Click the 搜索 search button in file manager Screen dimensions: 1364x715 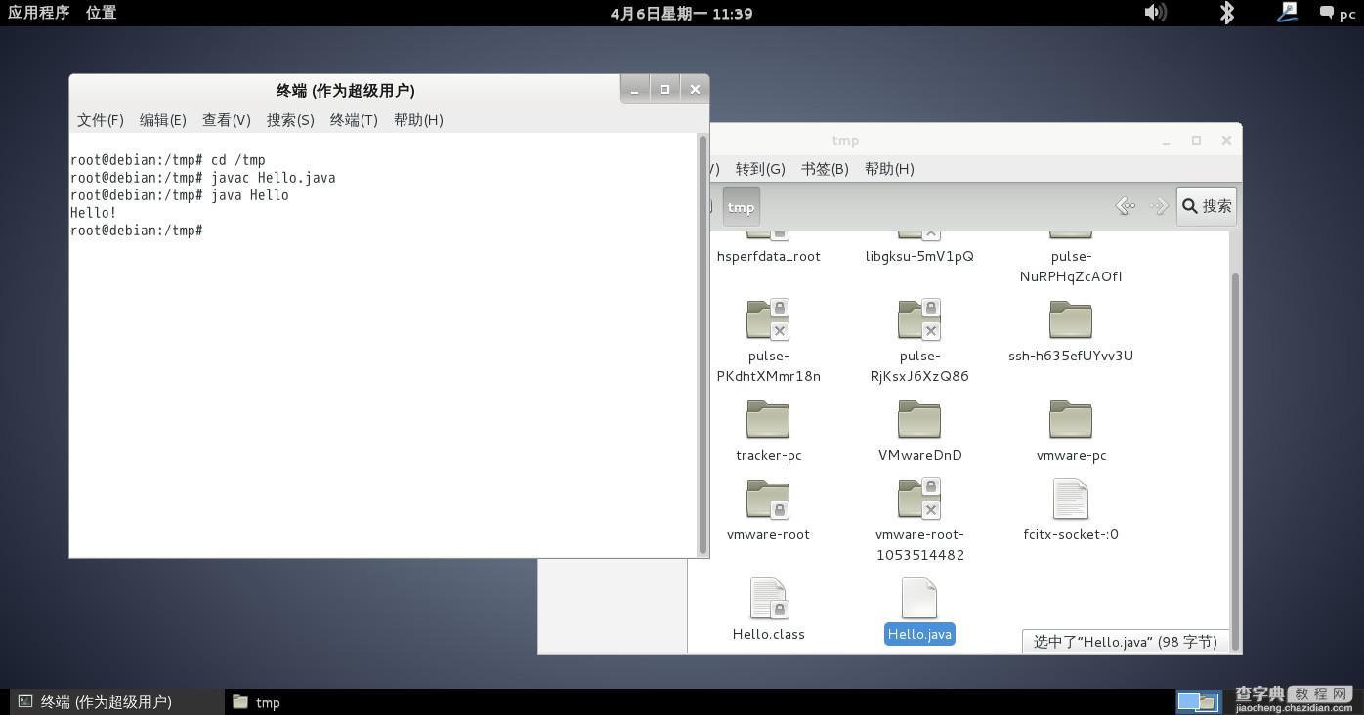pyautogui.click(x=1207, y=206)
